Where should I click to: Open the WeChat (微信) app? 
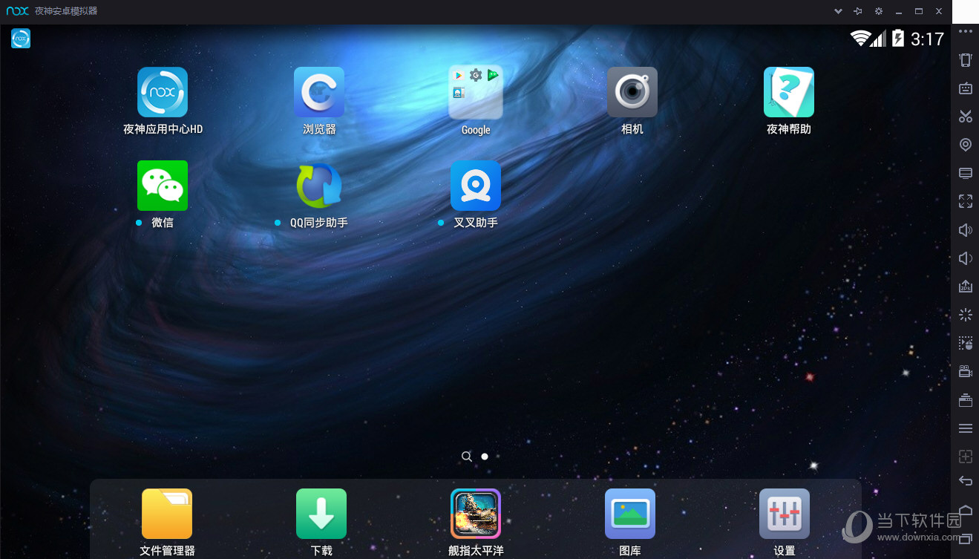pyautogui.click(x=162, y=186)
